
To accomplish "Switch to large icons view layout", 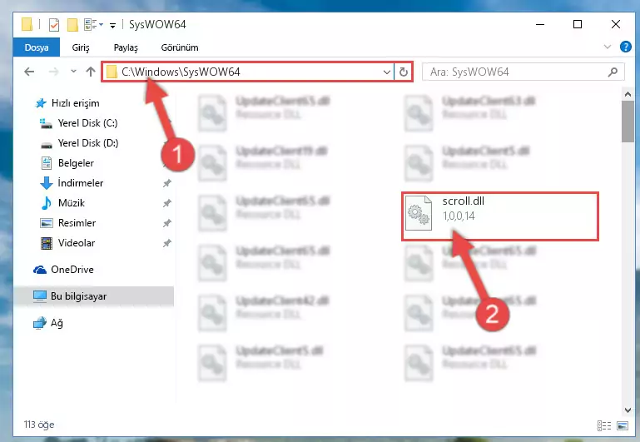I will [623, 425].
